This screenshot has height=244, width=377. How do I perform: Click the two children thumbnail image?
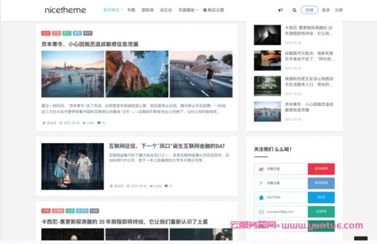[72, 166]
